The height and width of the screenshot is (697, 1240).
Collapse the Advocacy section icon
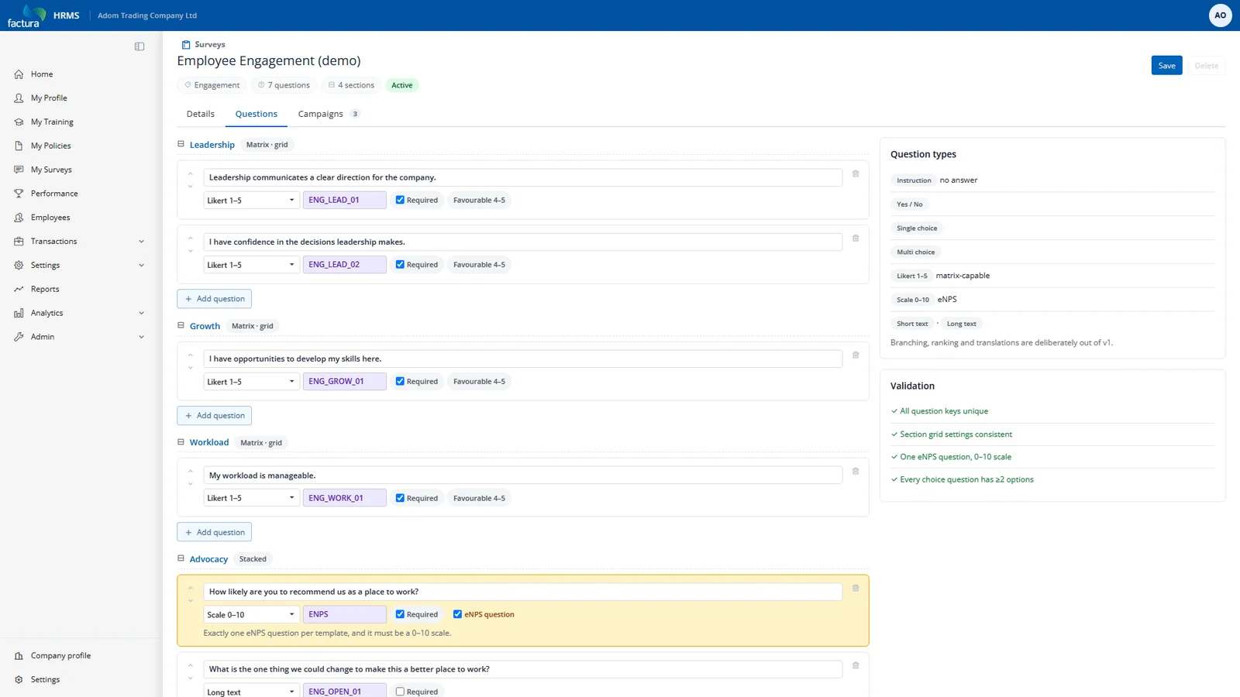tap(181, 558)
